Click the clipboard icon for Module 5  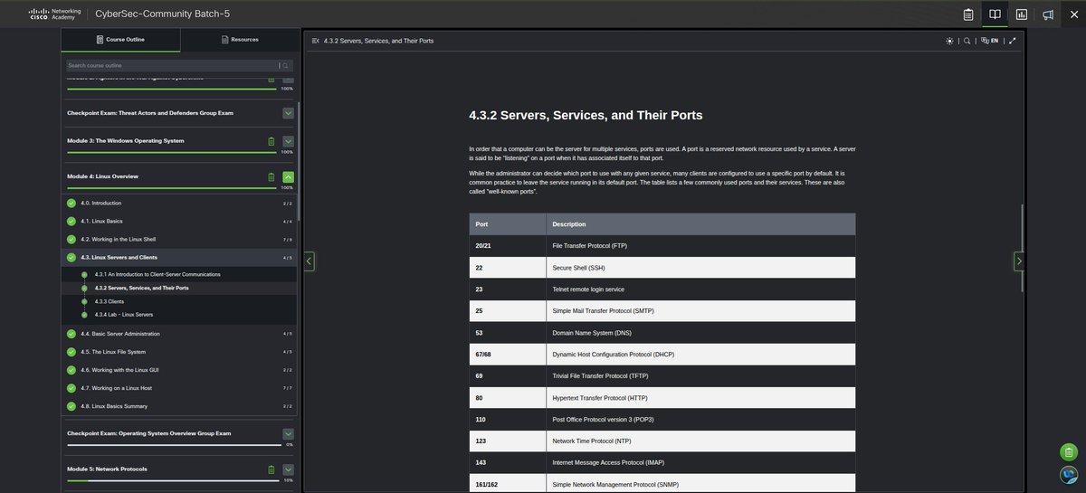coord(271,469)
